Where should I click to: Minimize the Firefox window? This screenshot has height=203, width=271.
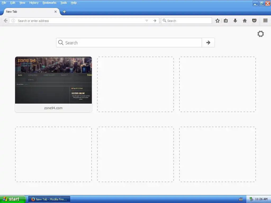tap(255, 3)
